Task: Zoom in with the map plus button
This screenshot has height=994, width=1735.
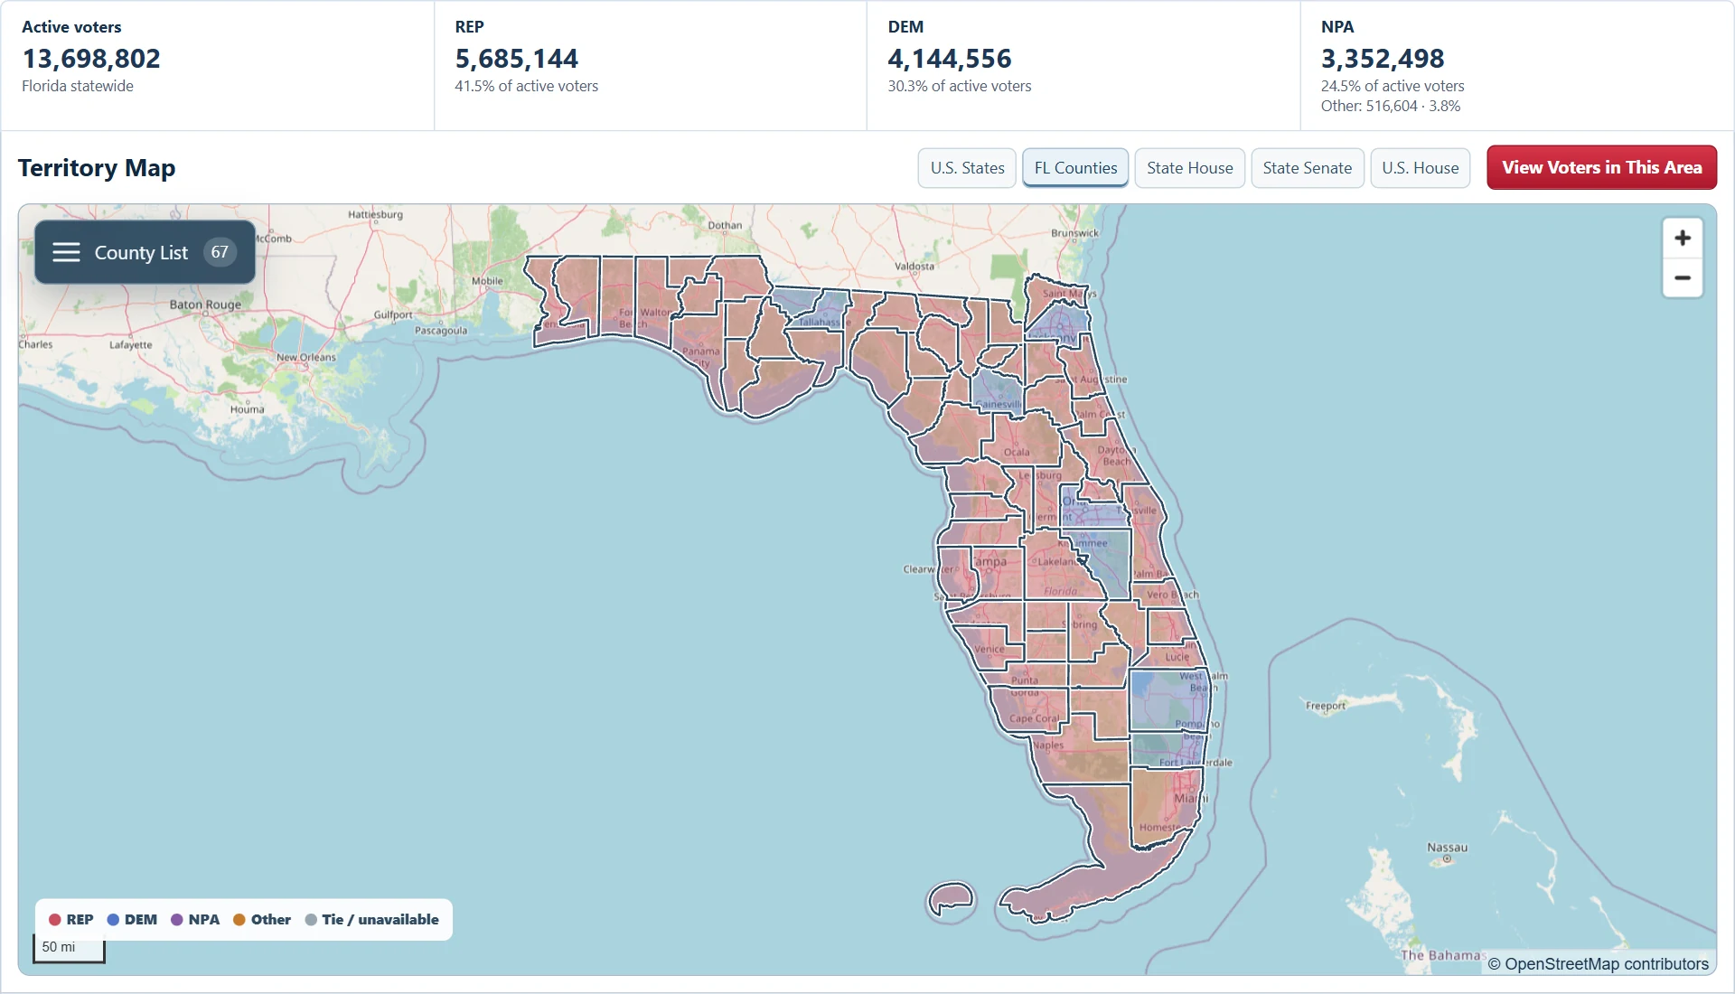Action: 1682,239
